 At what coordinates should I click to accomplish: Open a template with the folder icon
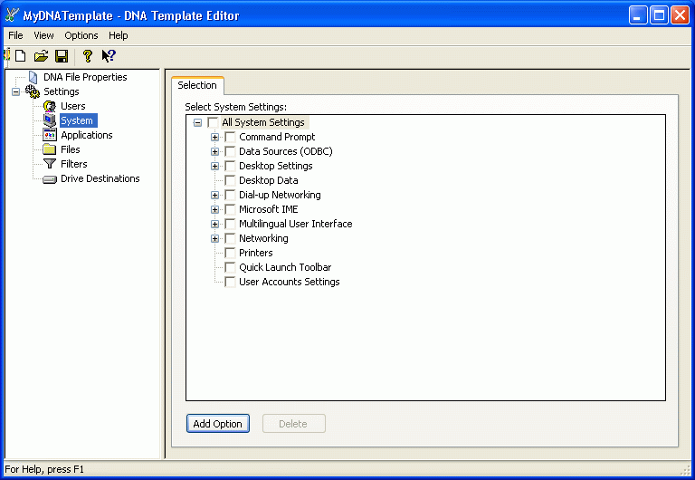42,56
